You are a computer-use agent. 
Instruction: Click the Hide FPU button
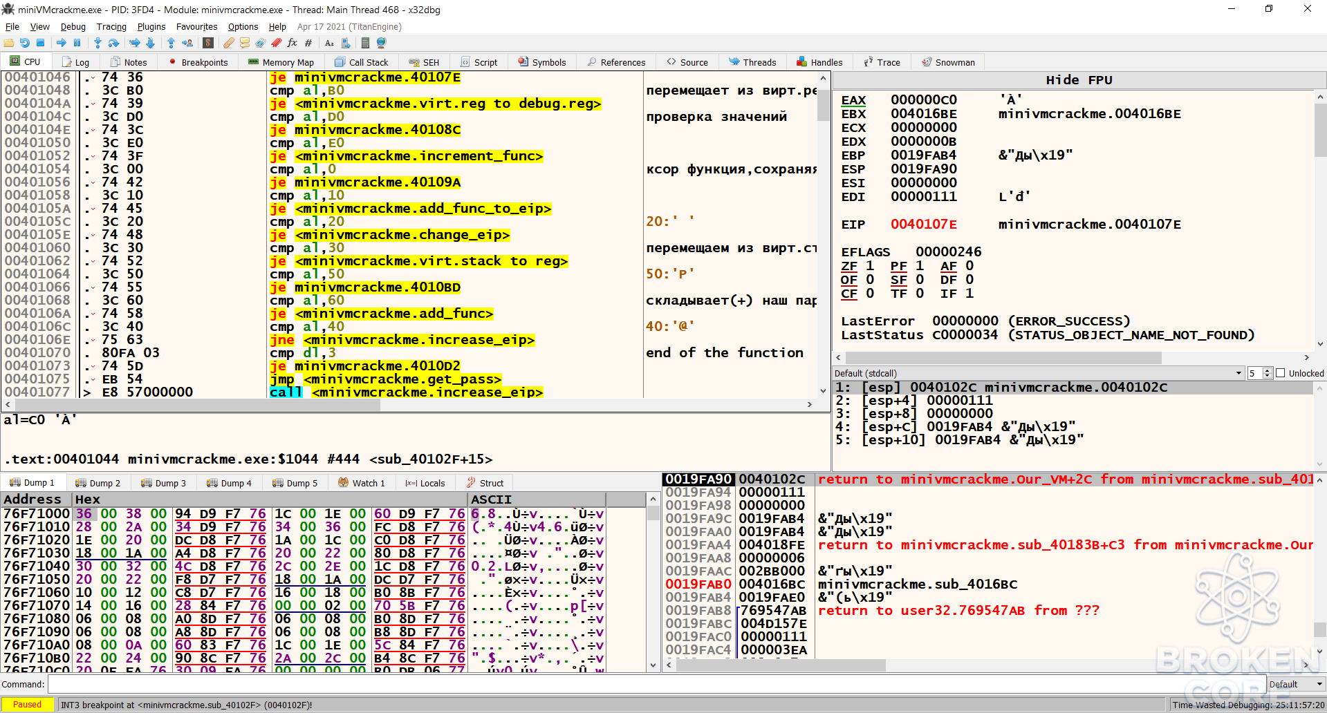[x=1079, y=79]
